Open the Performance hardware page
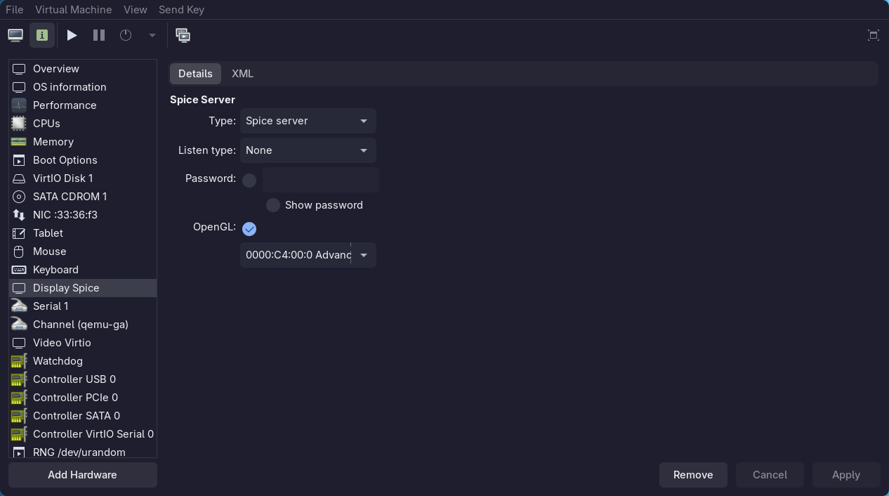The height and width of the screenshot is (496, 889). pyautogui.click(x=64, y=105)
